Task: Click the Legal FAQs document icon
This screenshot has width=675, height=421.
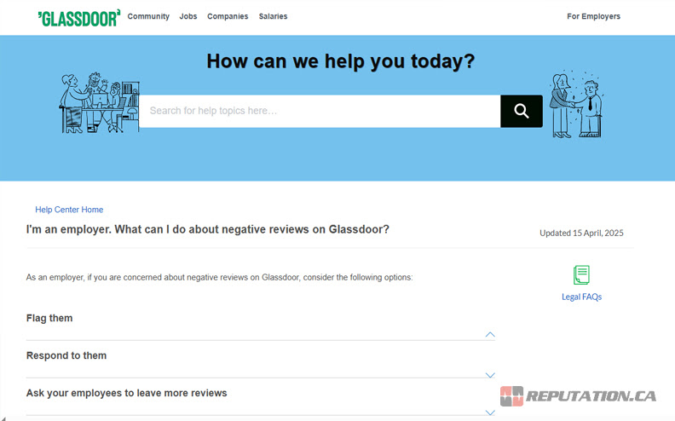Action: click(581, 275)
